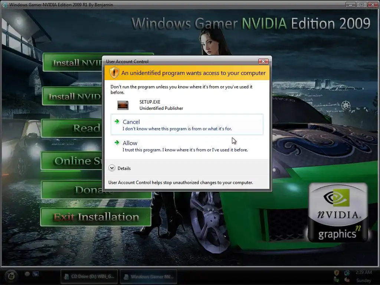
Task: Click the network tray icon
Action: coord(347,273)
